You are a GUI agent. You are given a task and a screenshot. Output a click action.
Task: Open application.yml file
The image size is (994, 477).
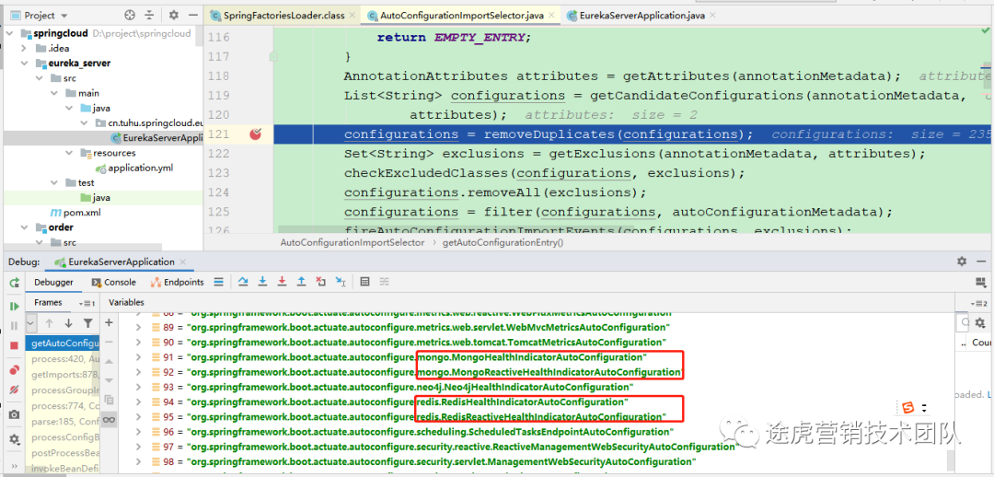[x=140, y=169]
